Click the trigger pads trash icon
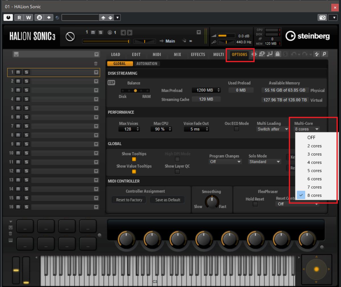 11,234
